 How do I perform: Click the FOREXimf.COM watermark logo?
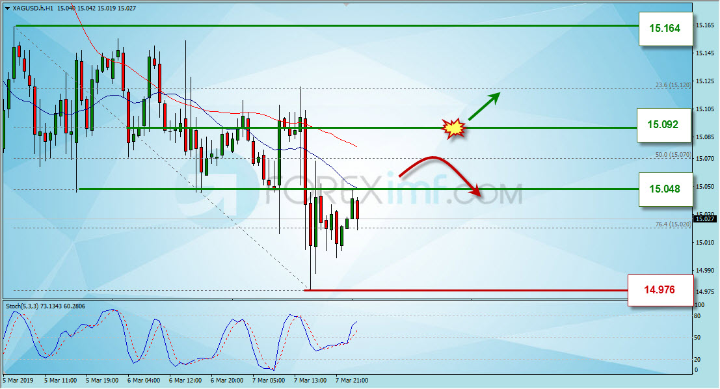pos(349,194)
